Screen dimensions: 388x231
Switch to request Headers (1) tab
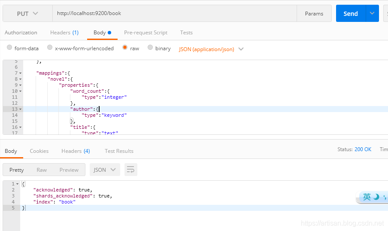(64, 33)
